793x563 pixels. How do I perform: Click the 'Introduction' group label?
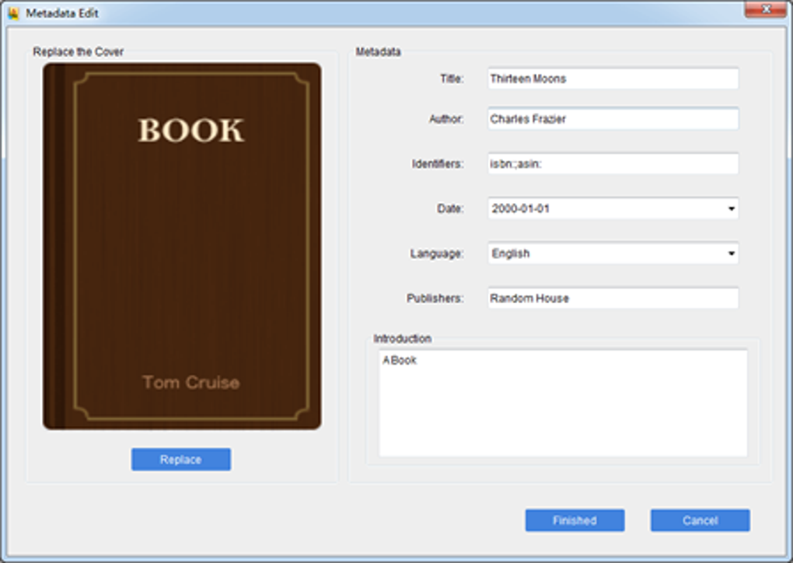(x=403, y=338)
